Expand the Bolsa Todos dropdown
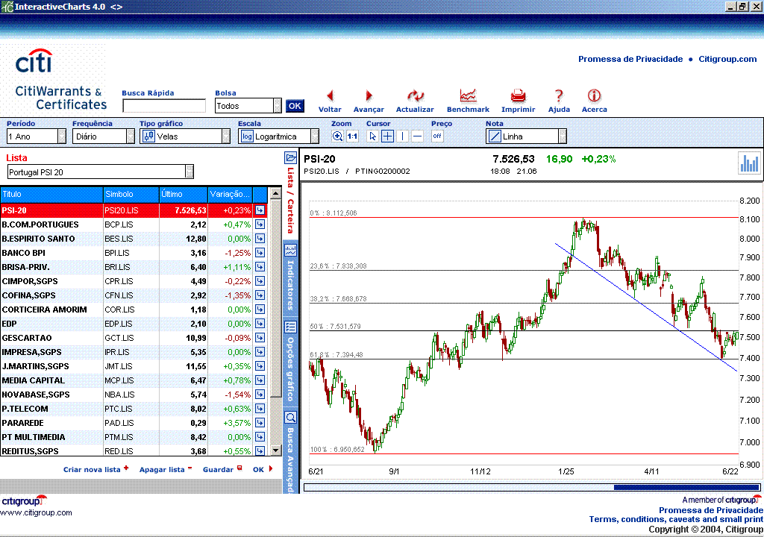Image resolution: width=764 pixels, height=537 pixels. tap(278, 106)
